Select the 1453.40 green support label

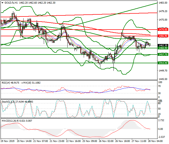pyautogui.click(x=163, y=63)
